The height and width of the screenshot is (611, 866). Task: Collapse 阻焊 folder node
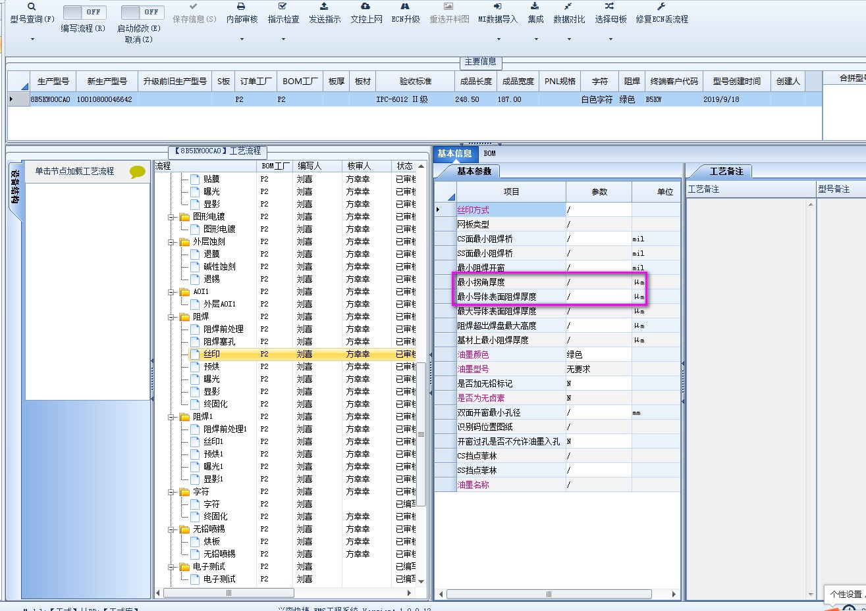(171, 317)
